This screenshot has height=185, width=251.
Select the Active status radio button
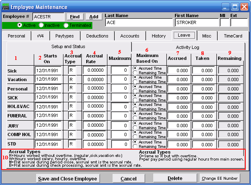20,25
